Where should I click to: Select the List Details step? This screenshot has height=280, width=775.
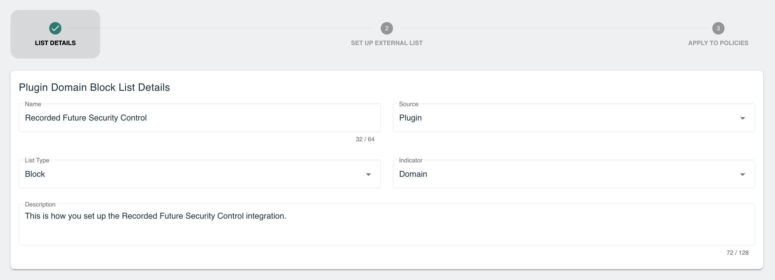[x=55, y=34]
